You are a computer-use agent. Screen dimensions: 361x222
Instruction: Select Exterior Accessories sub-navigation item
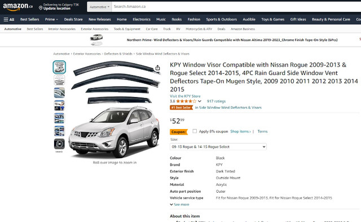click(95, 29)
